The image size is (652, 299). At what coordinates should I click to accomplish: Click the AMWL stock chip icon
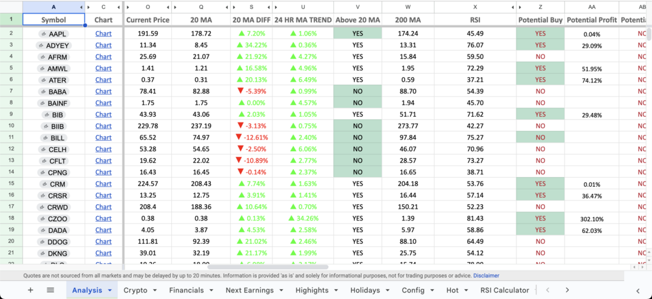[x=42, y=69]
